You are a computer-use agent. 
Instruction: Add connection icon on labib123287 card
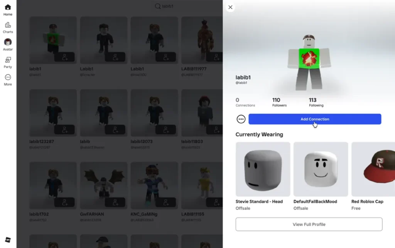coord(64,130)
